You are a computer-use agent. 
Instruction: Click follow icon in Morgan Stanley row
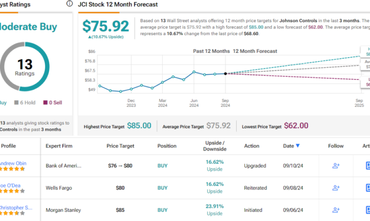pos(336,210)
